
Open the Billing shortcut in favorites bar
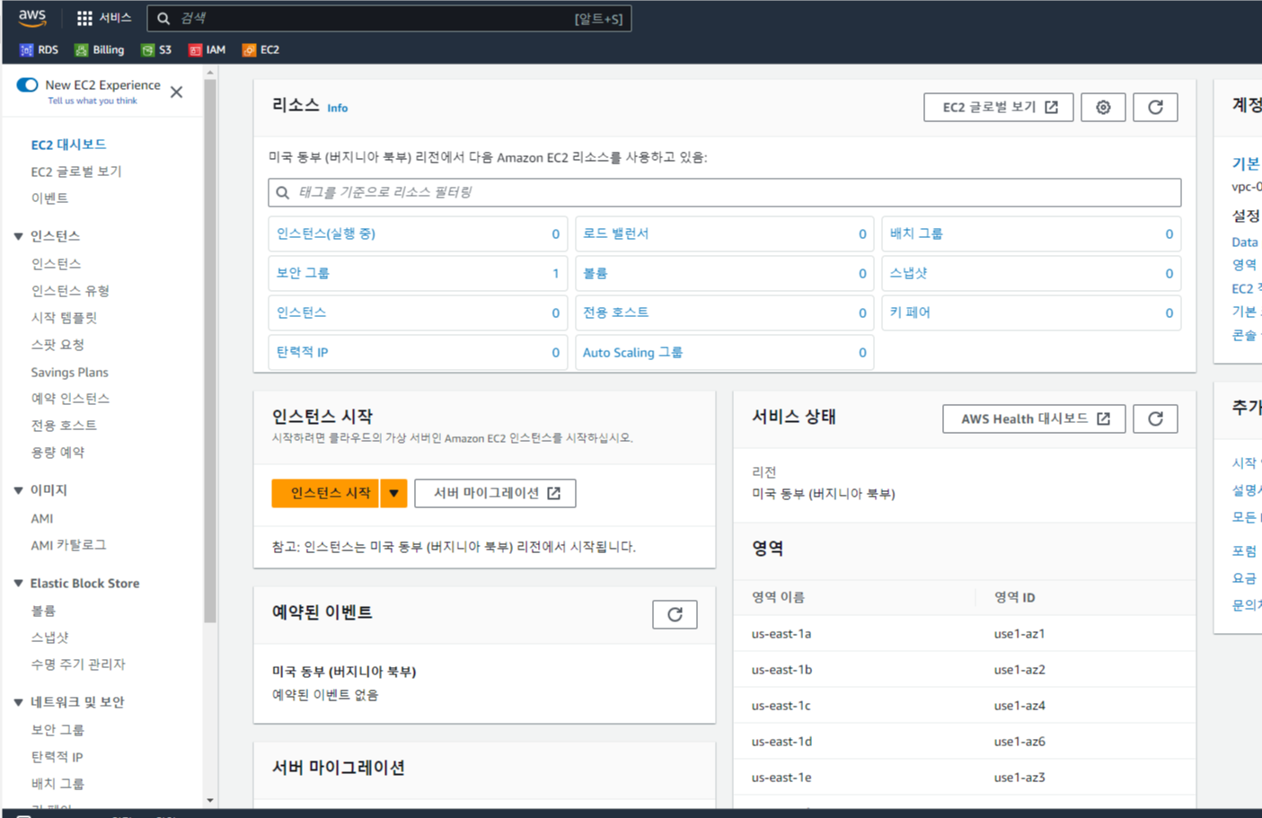click(100, 50)
